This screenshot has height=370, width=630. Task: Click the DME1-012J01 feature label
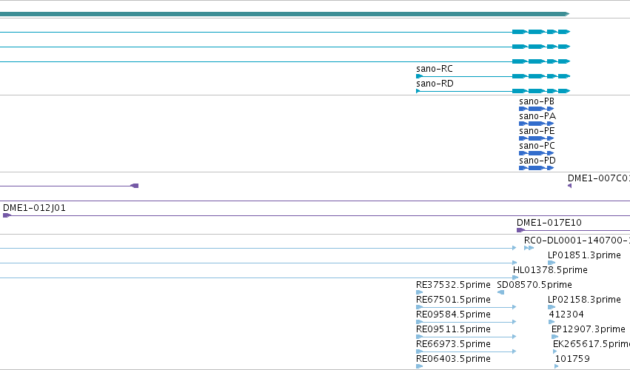pos(34,208)
